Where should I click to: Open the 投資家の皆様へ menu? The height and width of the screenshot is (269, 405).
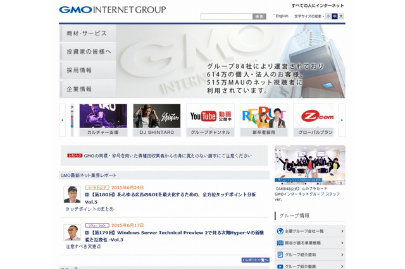pos(88,52)
